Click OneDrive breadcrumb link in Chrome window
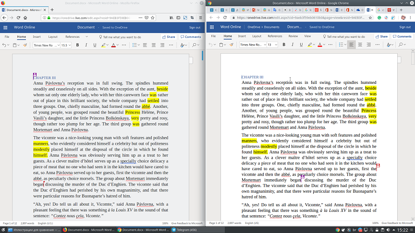The width and height of the screenshot is (415, 233). point(254,27)
